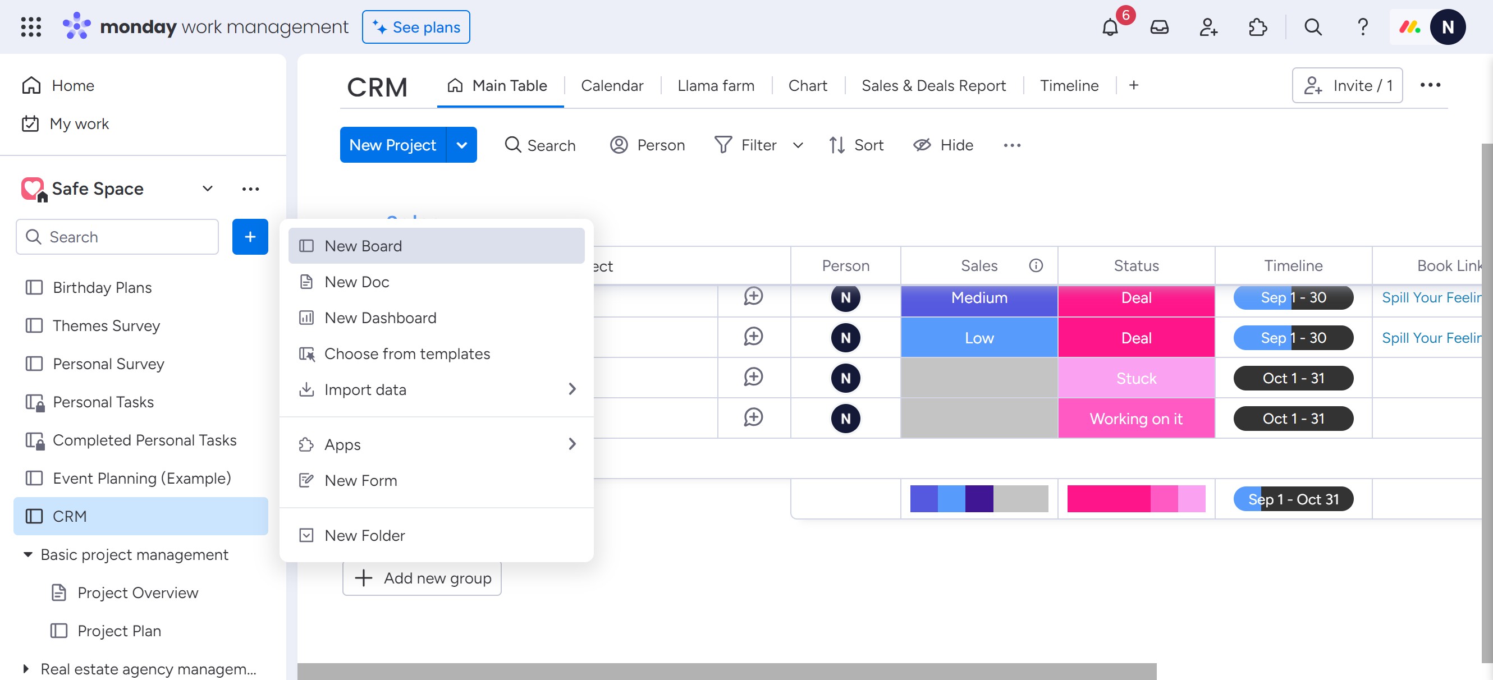1493x680 pixels.
Task: Click the invite members icon in top bar
Action: (x=1208, y=27)
